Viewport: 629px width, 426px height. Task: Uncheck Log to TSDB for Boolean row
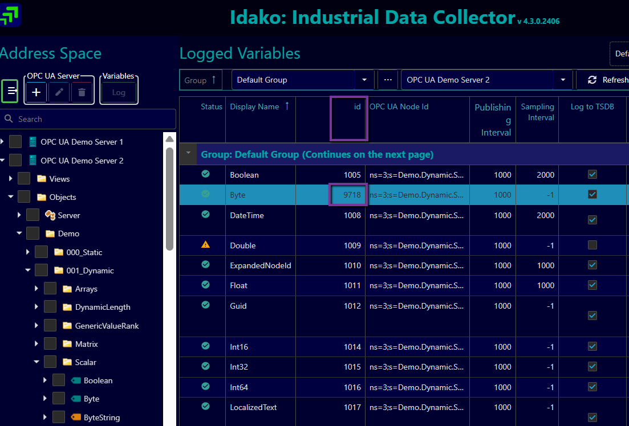(x=593, y=174)
